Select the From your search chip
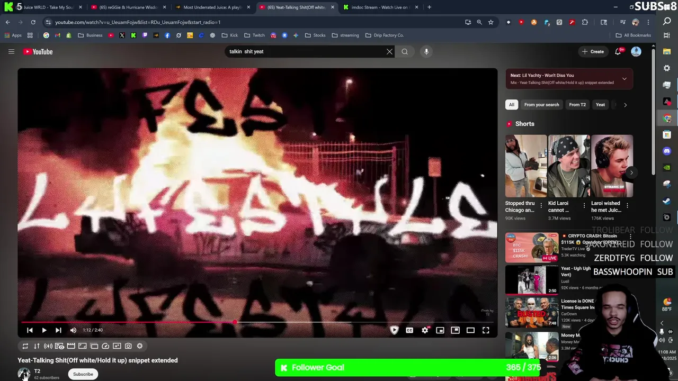678x381 pixels. click(541, 105)
